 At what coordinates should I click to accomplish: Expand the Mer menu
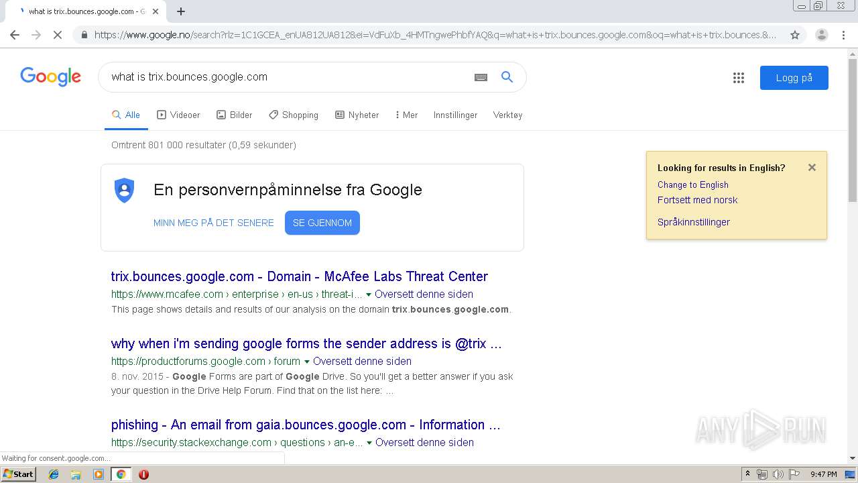[407, 115]
